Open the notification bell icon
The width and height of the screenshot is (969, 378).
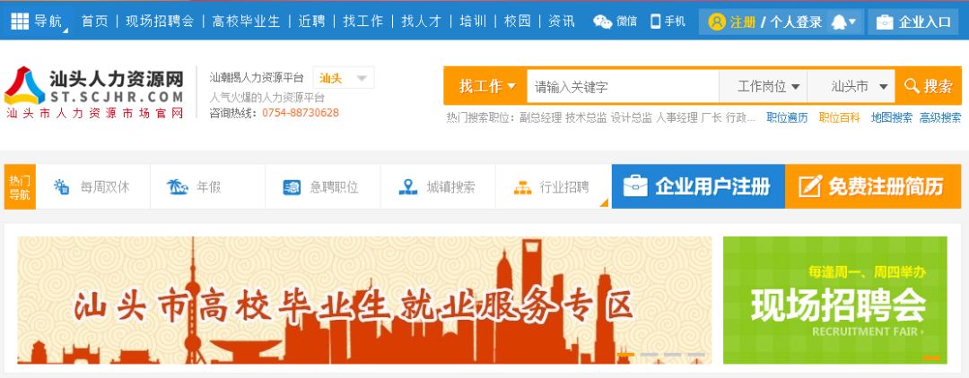tap(839, 21)
